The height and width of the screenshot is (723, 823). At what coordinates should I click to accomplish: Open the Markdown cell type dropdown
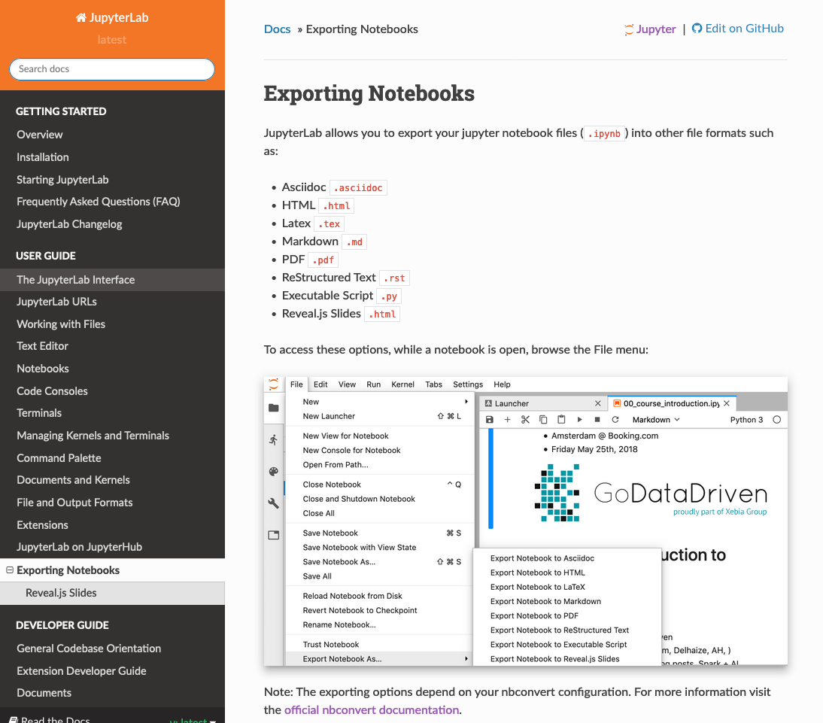tap(655, 420)
